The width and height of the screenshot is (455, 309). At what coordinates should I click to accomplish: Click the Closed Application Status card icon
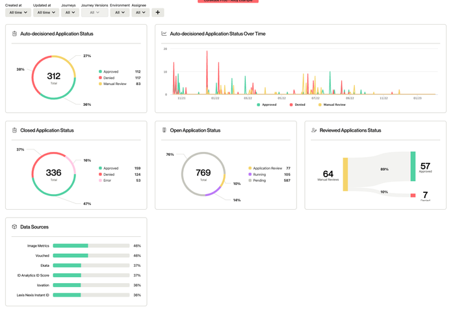[14, 130]
